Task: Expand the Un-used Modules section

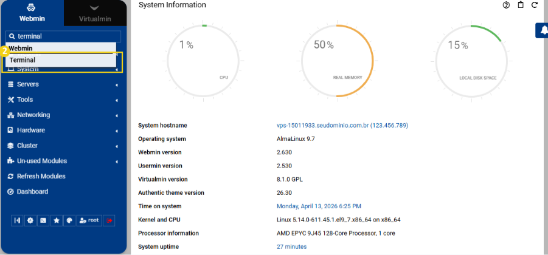Action: pyautogui.click(x=41, y=161)
